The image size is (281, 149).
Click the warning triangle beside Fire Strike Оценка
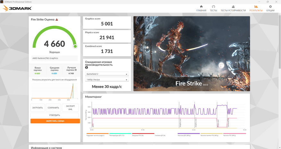pos(57,20)
